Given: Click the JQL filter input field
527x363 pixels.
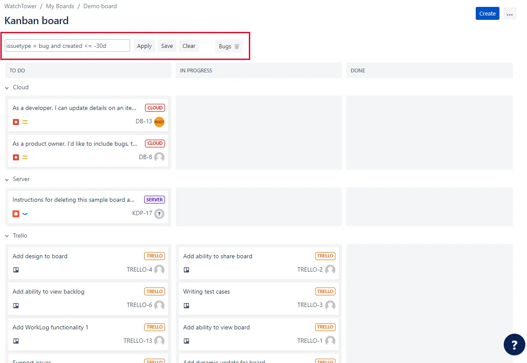Looking at the screenshot, I should click(x=67, y=46).
